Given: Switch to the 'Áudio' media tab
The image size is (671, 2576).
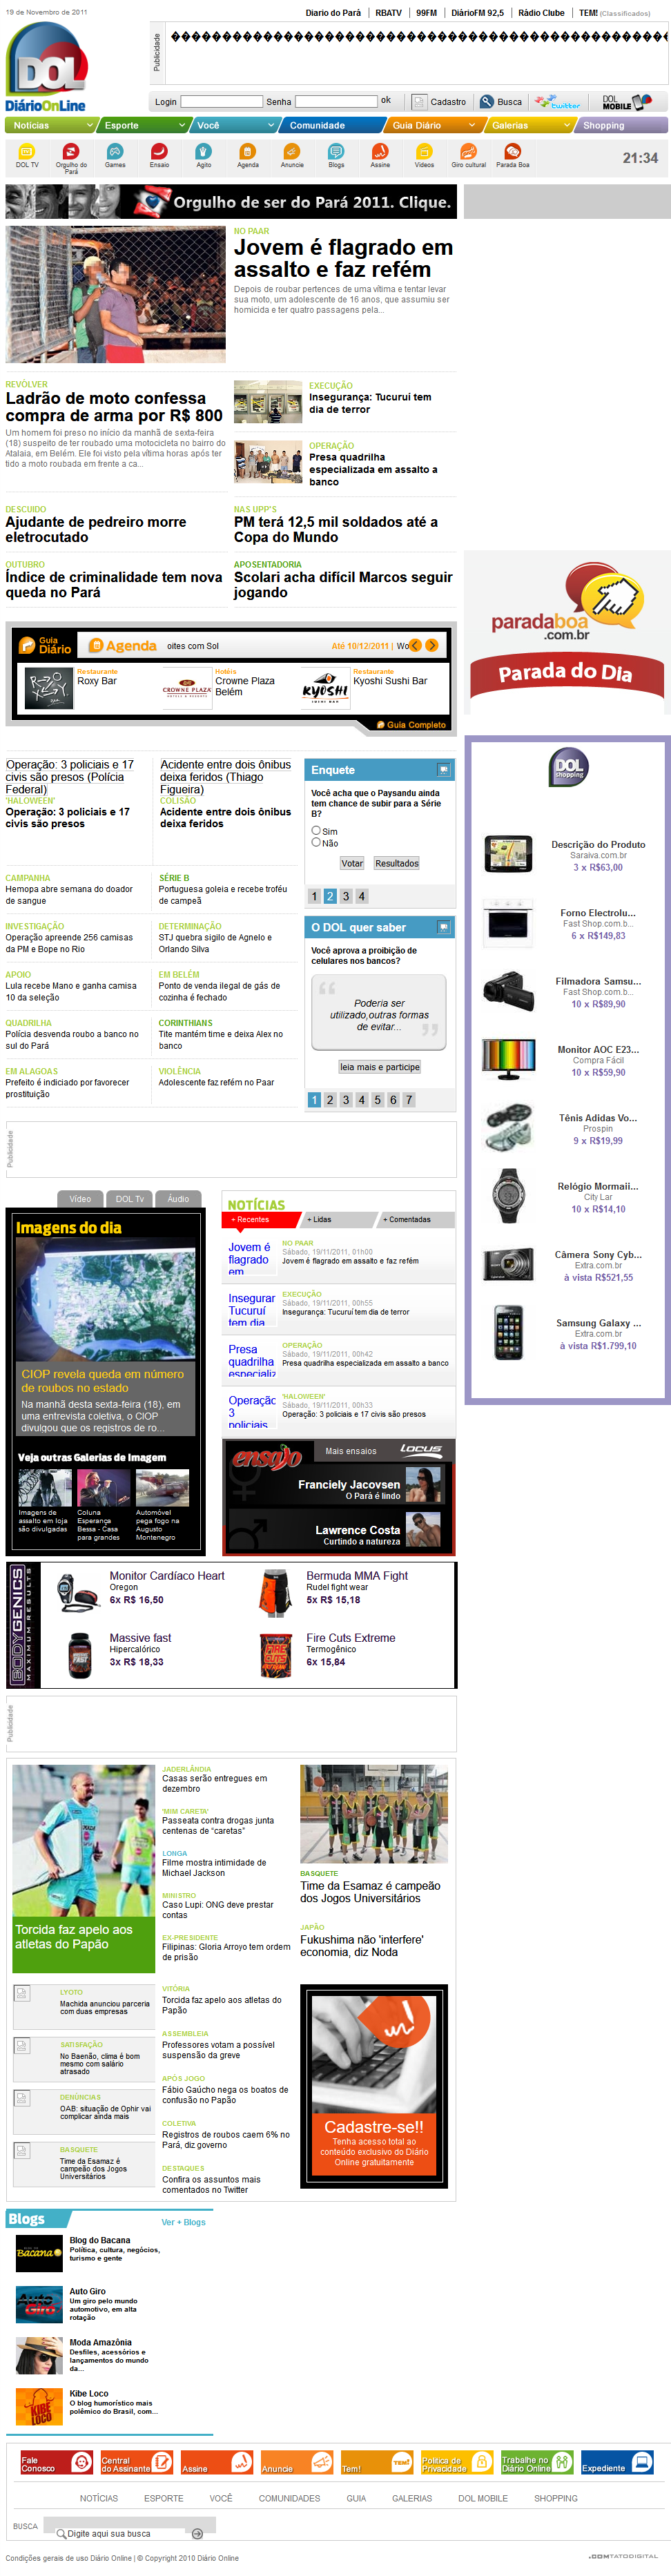Looking at the screenshot, I should [x=178, y=1198].
